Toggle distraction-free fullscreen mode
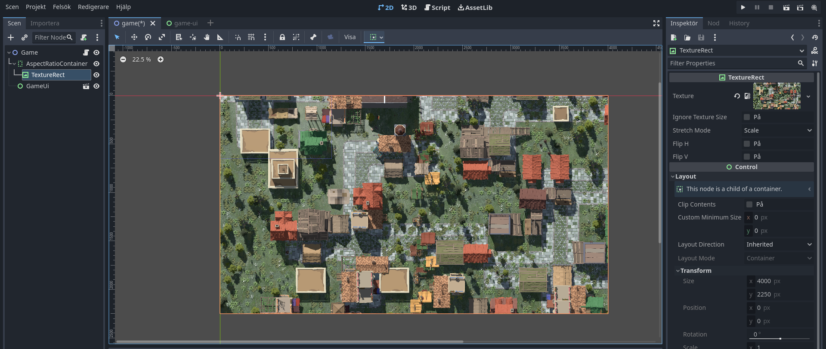 coord(656,23)
